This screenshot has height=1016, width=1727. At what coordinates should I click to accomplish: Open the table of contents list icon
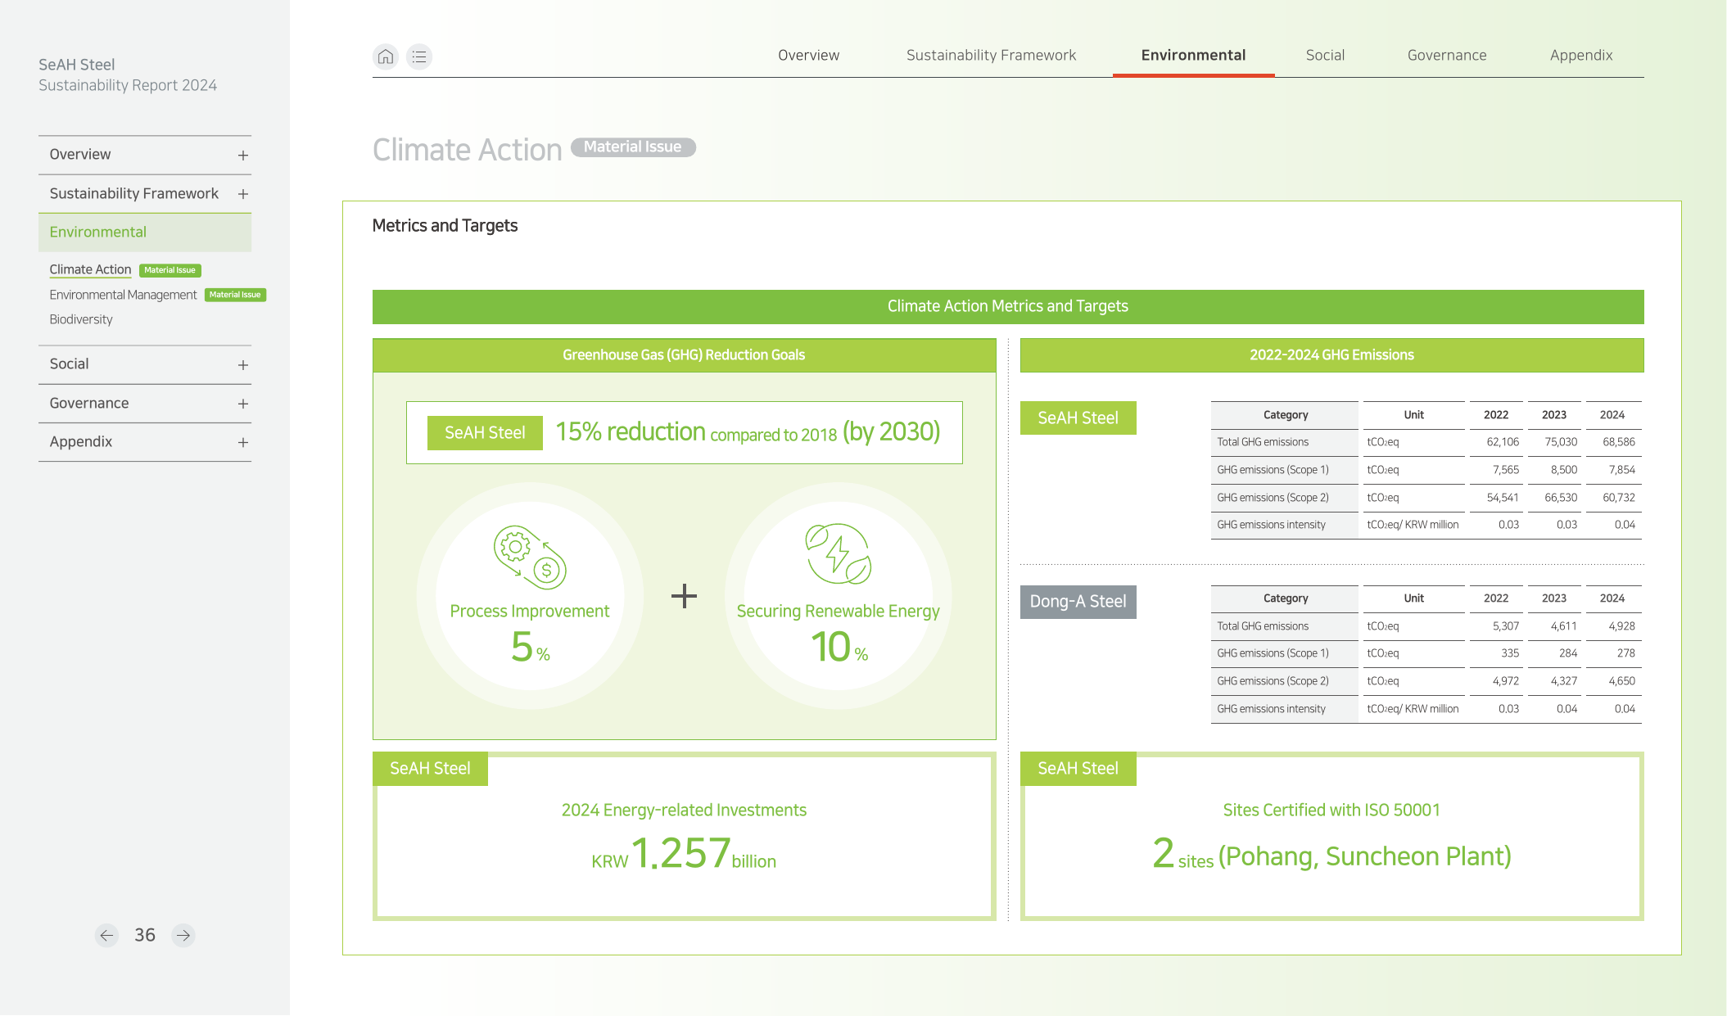click(419, 56)
